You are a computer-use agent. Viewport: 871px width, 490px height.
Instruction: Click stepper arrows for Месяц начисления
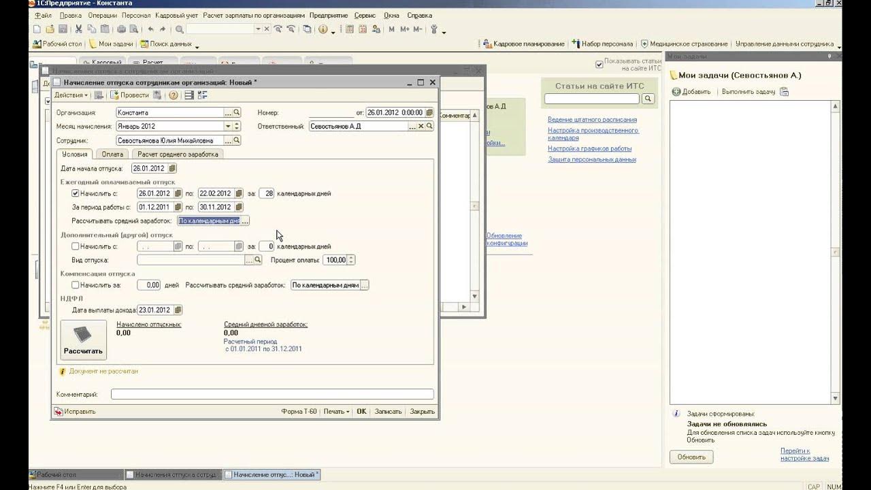click(237, 126)
